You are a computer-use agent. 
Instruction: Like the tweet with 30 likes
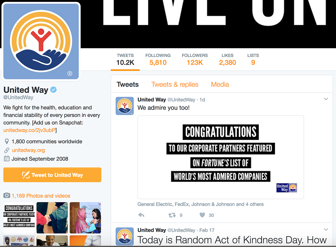click(202, 215)
